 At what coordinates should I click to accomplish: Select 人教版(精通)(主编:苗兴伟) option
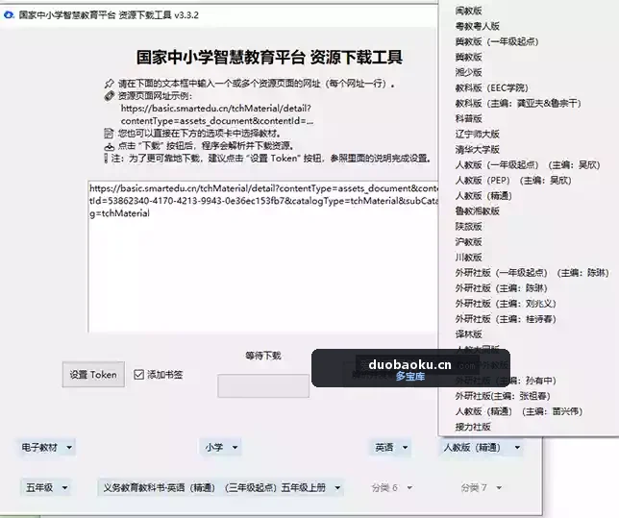(x=519, y=411)
